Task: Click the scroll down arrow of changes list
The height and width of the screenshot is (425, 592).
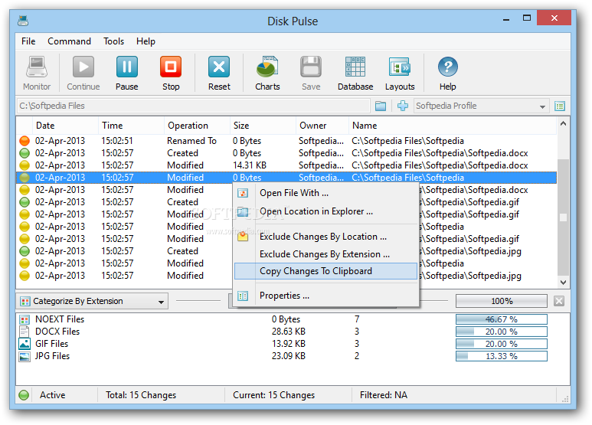Action: [564, 283]
